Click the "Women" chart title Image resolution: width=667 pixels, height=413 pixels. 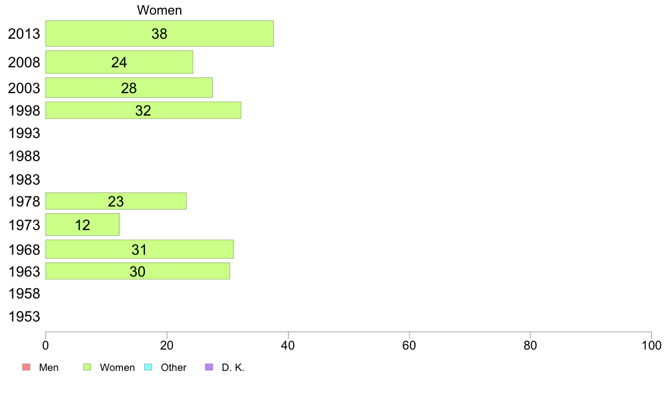pyautogui.click(x=159, y=10)
